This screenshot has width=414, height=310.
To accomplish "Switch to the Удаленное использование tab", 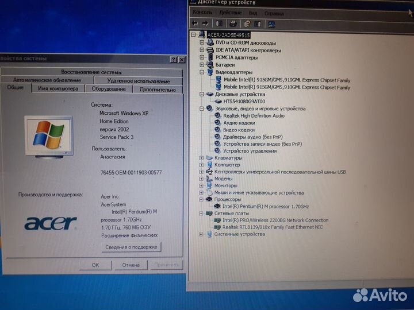I will tap(139, 81).
